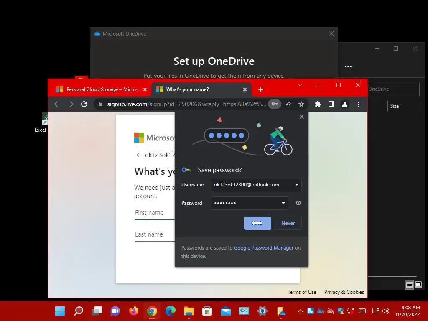This screenshot has width=428, height=321.
Task: Click the Size column header in File Explorer
Action: click(395, 106)
